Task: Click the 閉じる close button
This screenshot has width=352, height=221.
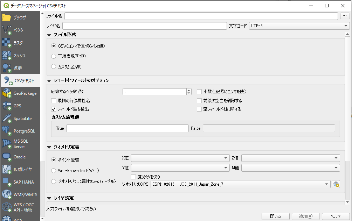Action: [x=276, y=216]
